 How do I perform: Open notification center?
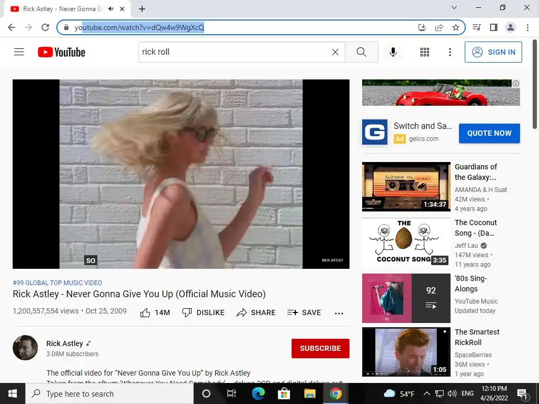coord(522,393)
